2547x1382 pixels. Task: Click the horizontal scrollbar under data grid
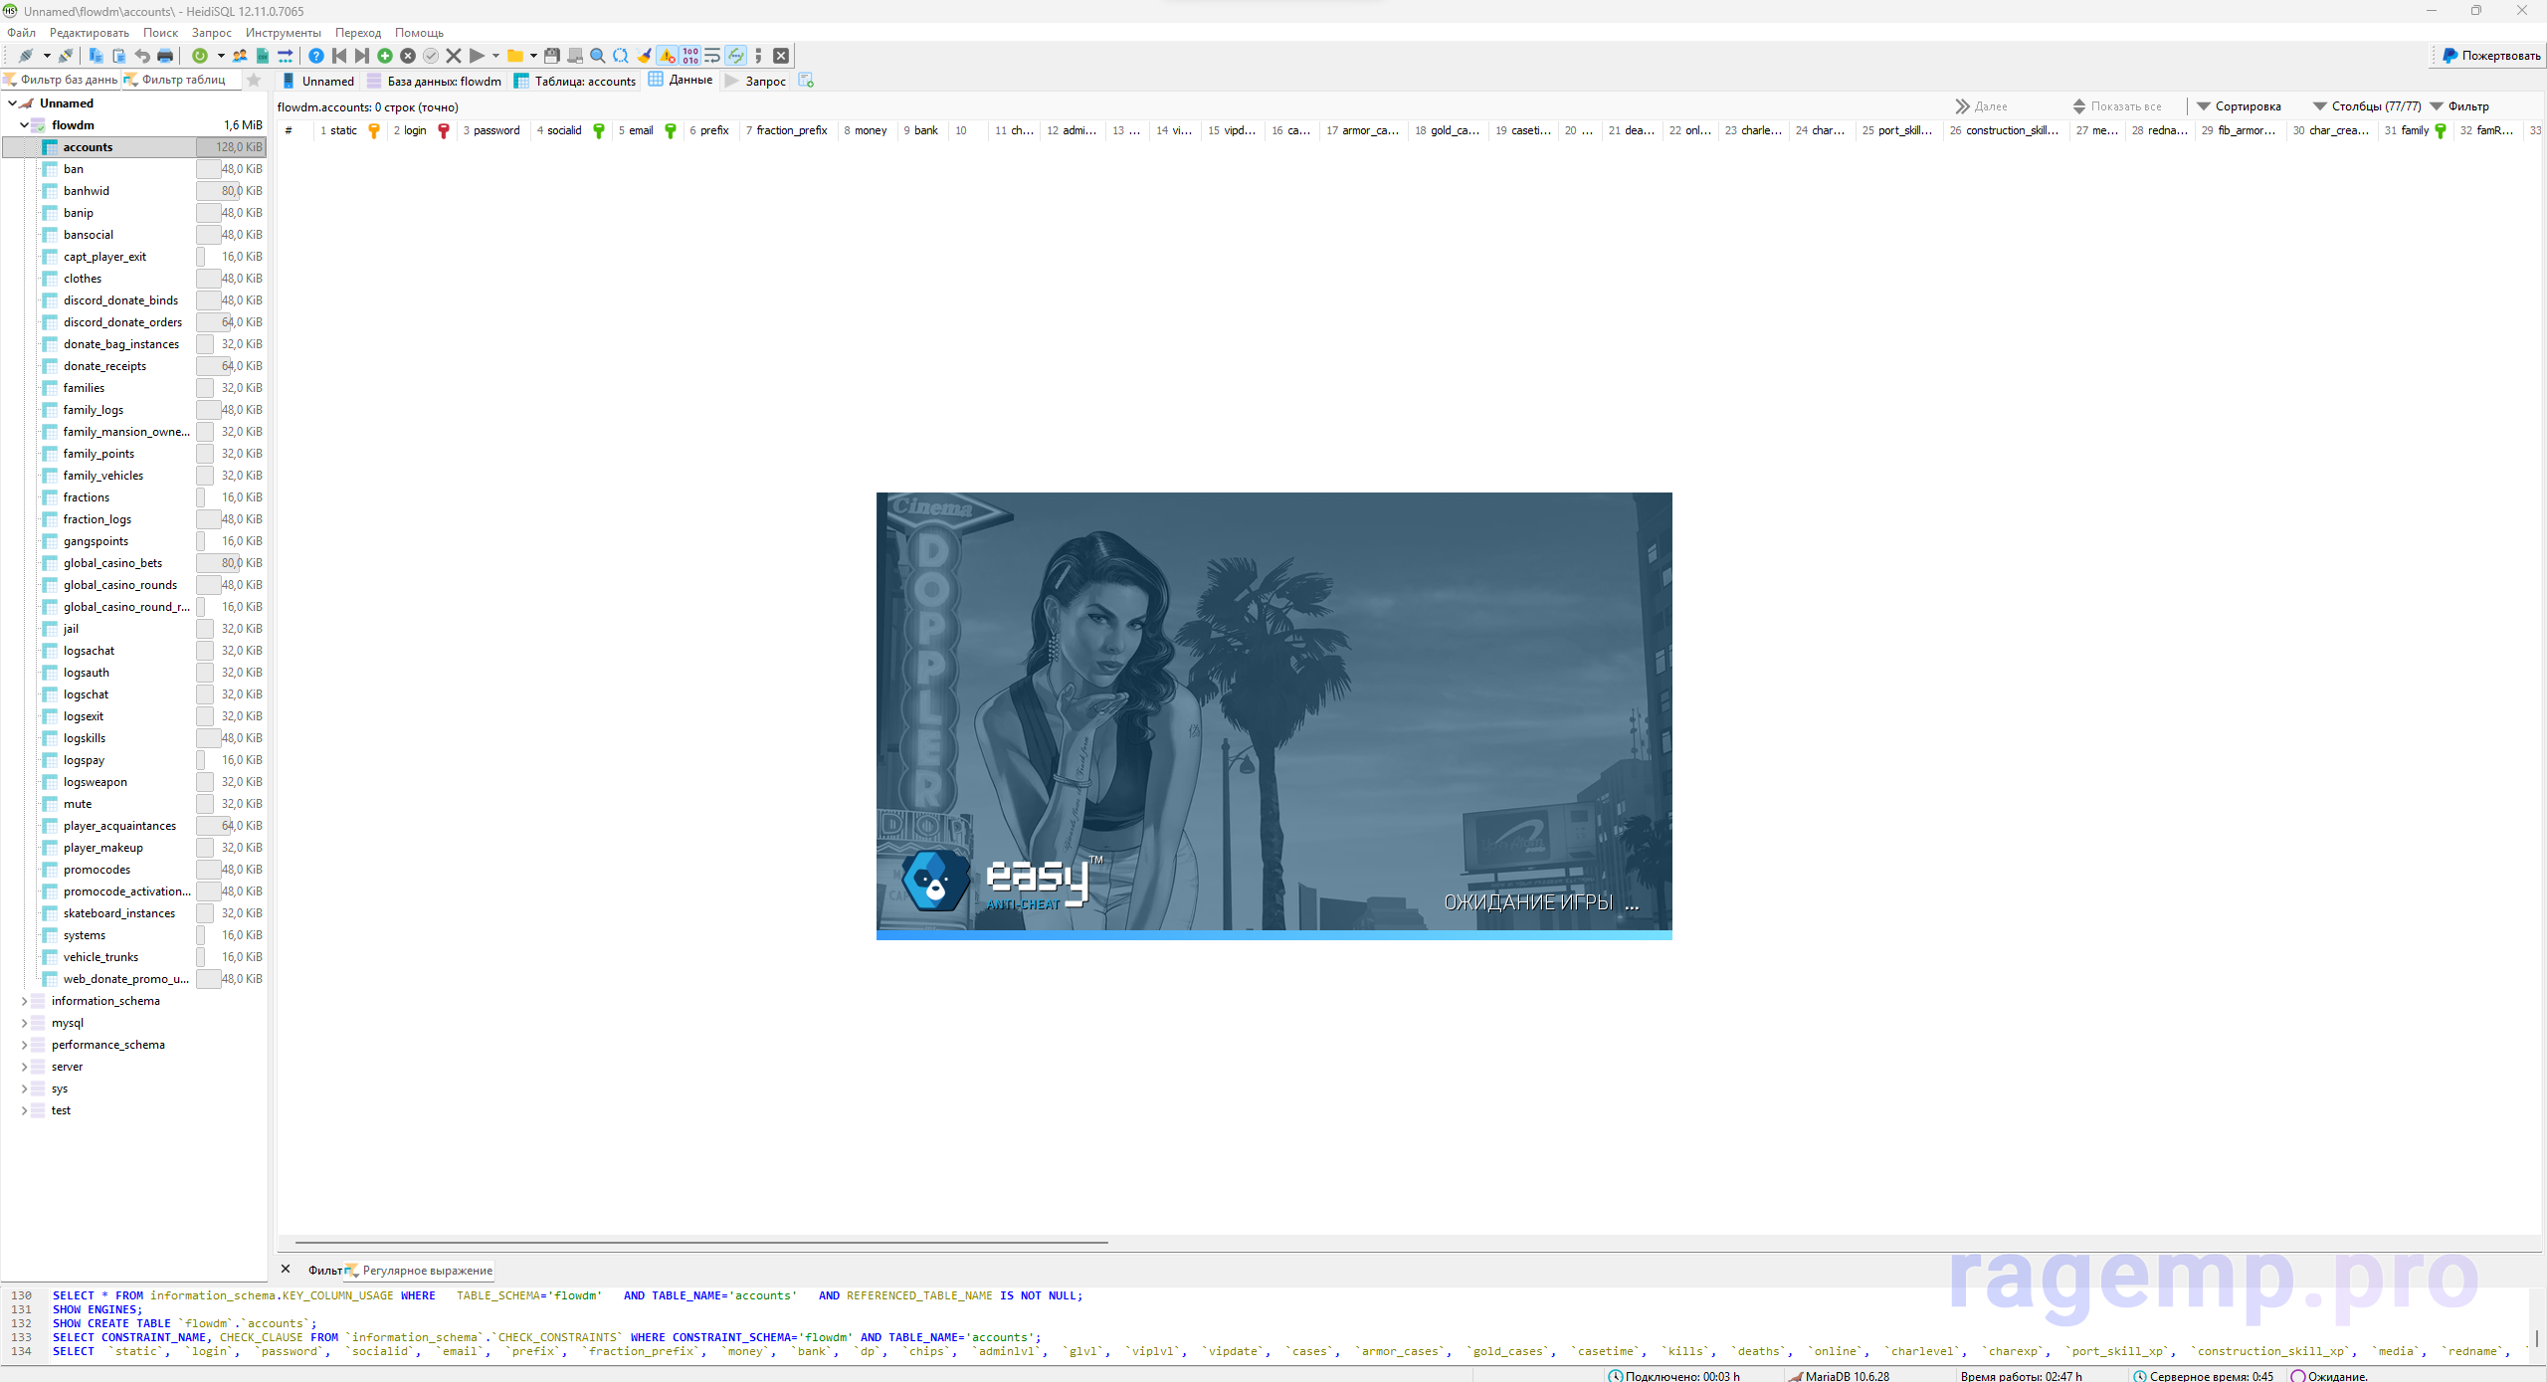point(701,1243)
